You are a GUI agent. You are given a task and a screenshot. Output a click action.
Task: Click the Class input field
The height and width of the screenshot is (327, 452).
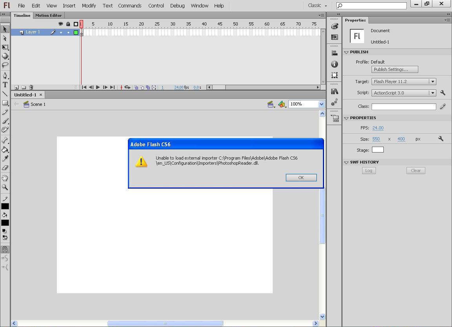(403, 107)
